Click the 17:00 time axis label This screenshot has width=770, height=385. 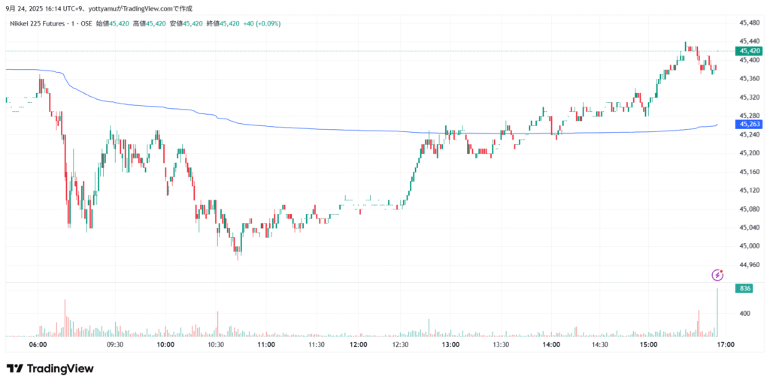click(725, 344)
